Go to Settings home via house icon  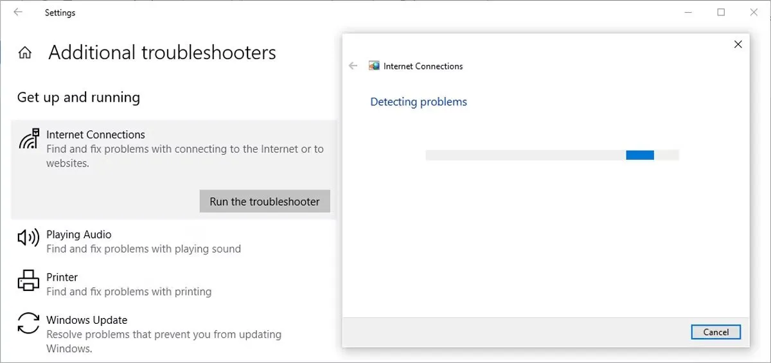tap(25, 53)
